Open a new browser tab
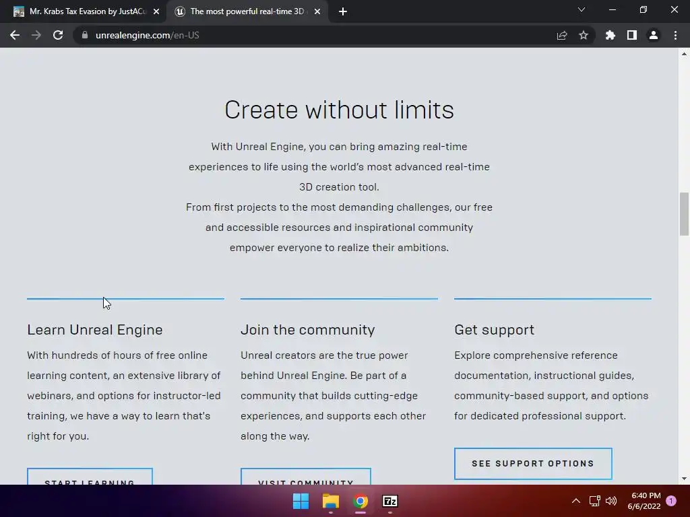 (x=343, y=11)
